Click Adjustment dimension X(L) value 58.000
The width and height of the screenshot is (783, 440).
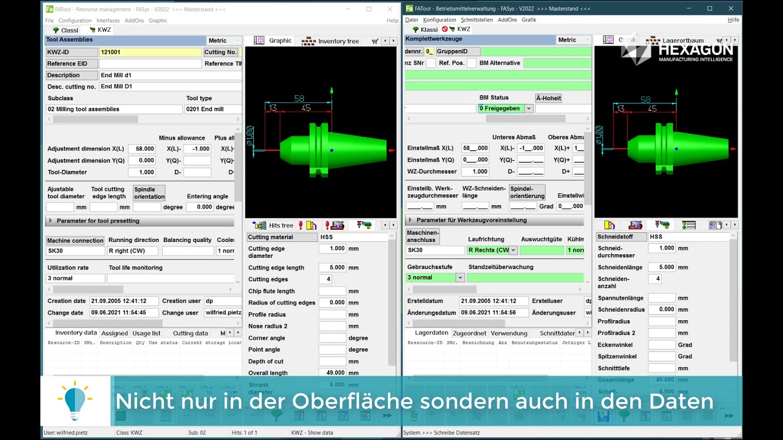(141, 148)
